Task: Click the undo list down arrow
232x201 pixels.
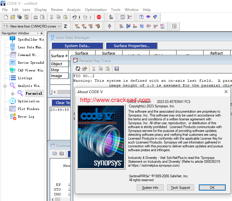Action: click(x=79, y=17)
